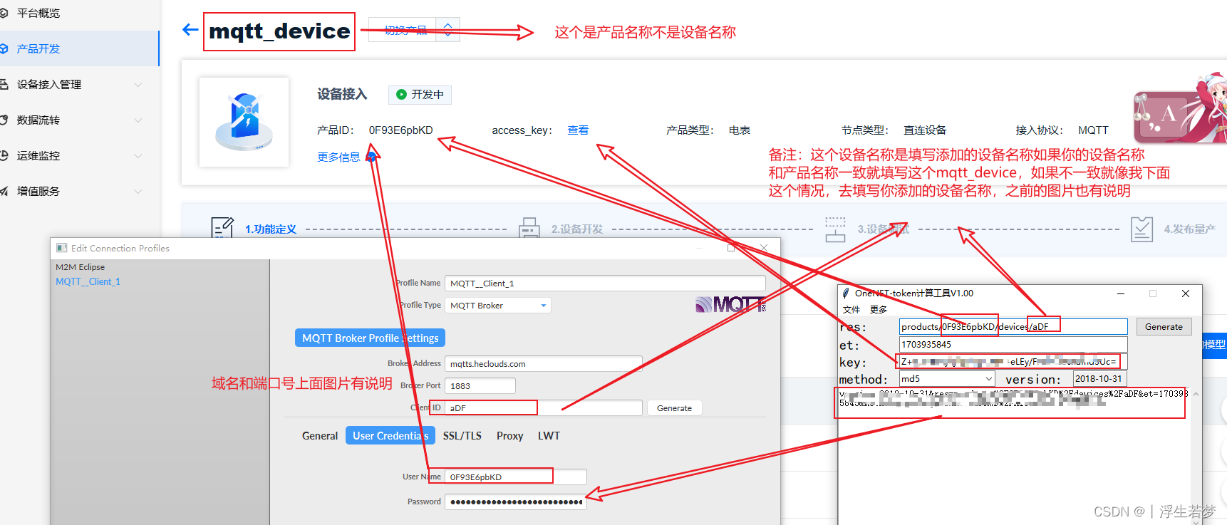Click the Broker Port field

click(480, 385)
